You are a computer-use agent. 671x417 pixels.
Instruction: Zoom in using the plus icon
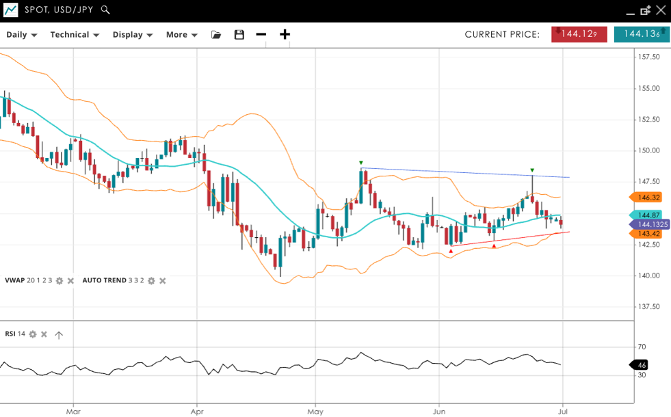point(285,35)
